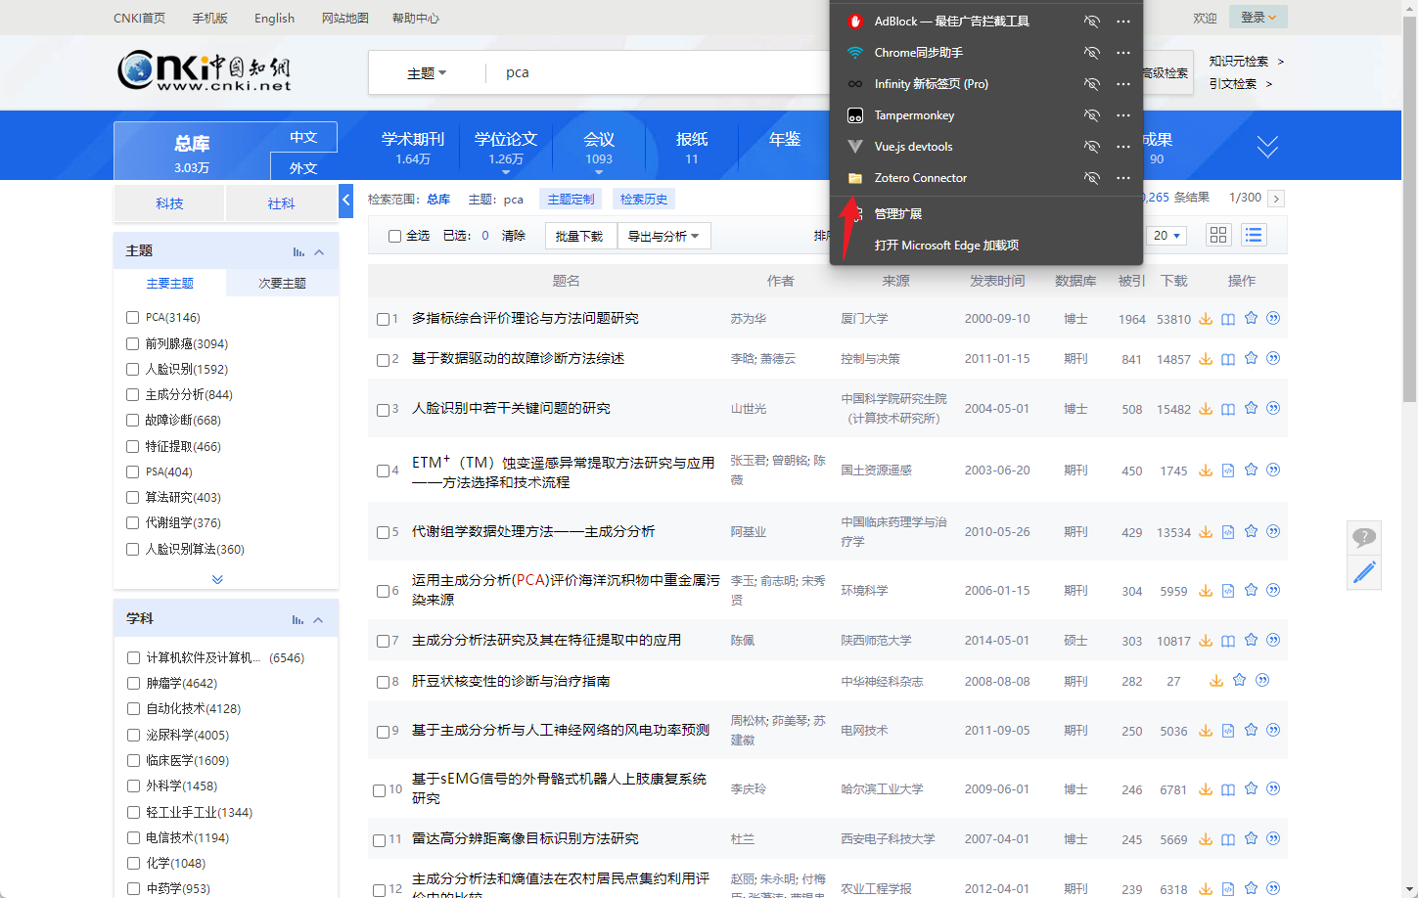Image resolution: width=1418 pixels, height=898 pixels.
Task: Open the 20 per-page dropdown
Action: pyautogui.click(x=1167, y=236)
